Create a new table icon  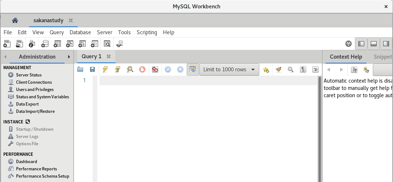click(57, 44)
